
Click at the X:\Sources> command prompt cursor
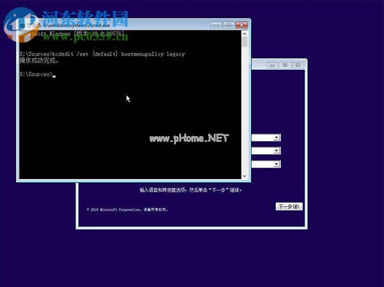pos(54,75)
